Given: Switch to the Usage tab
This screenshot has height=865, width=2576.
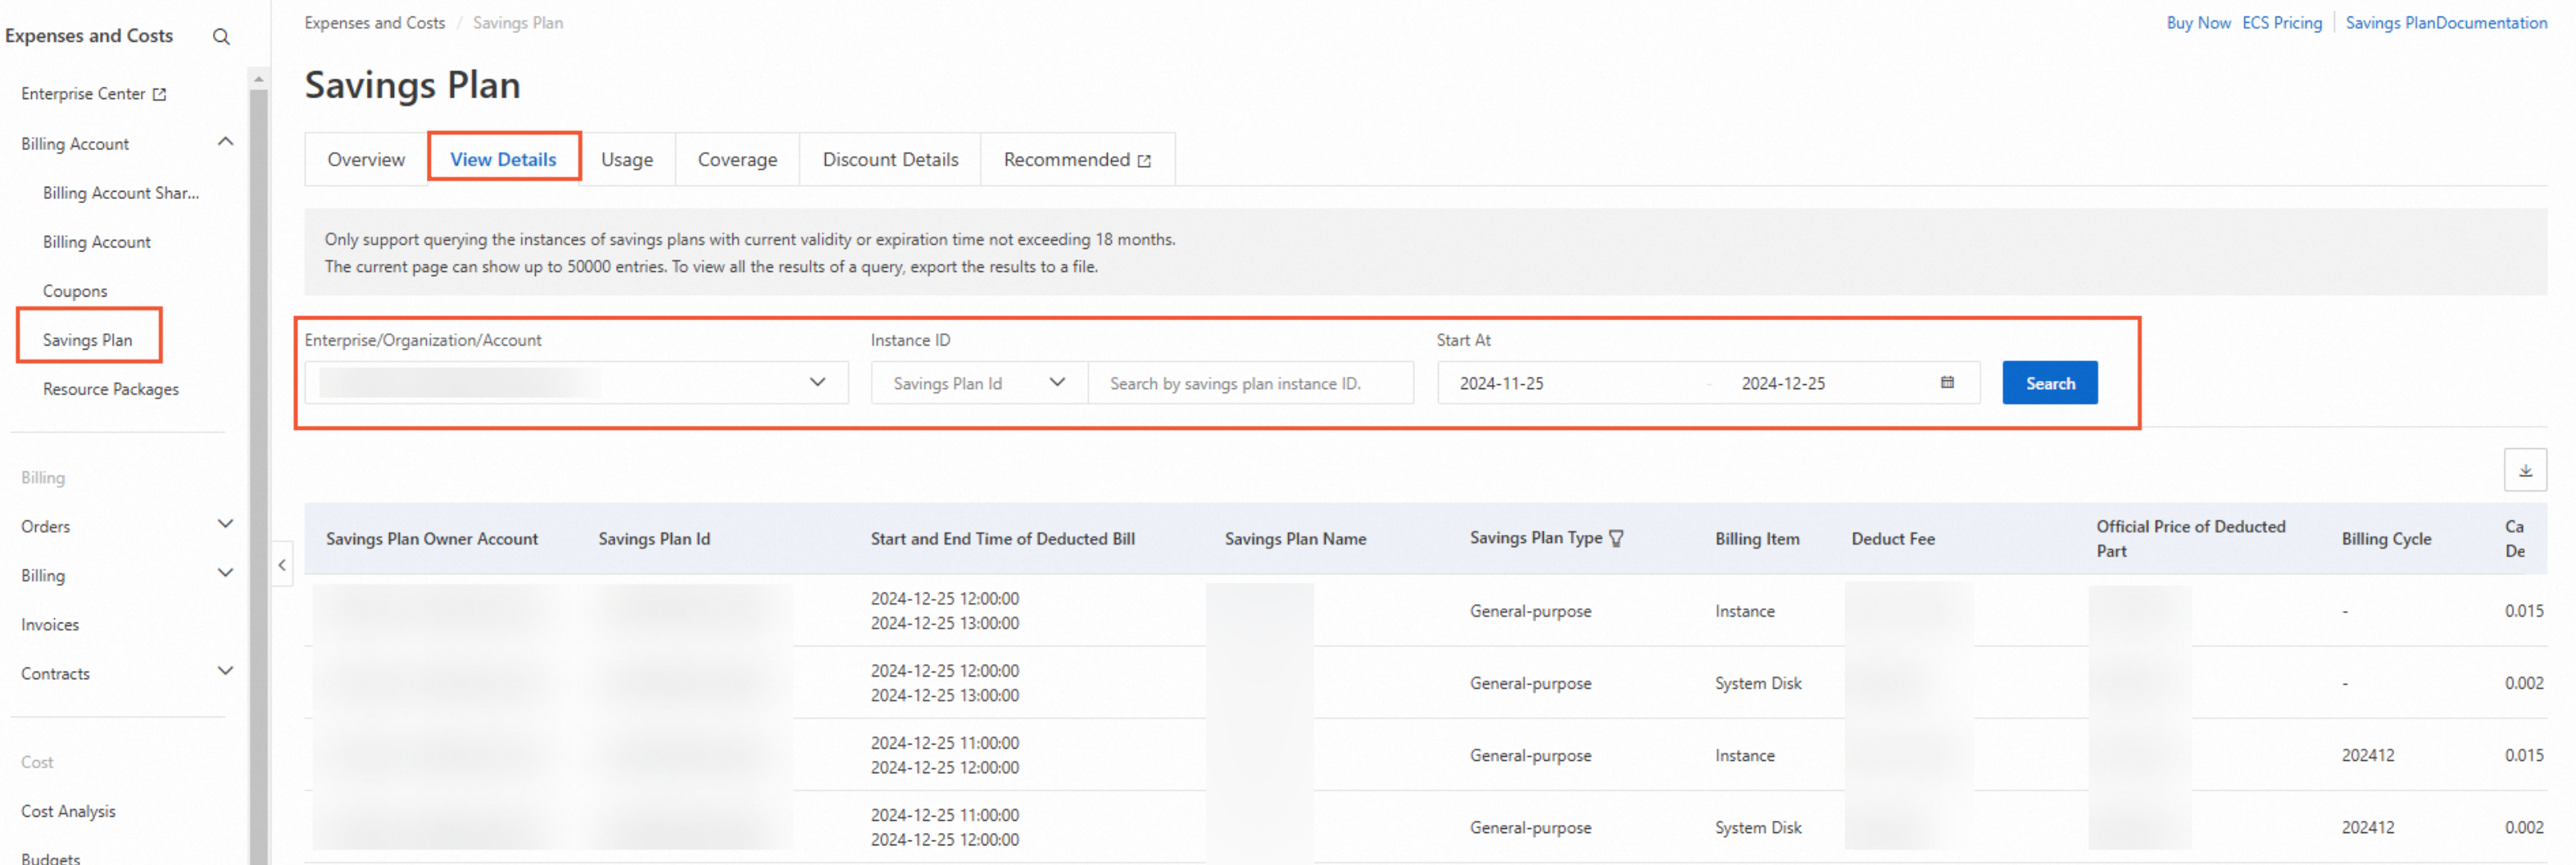Looking at the screenshot, I should tap(627, 160).
